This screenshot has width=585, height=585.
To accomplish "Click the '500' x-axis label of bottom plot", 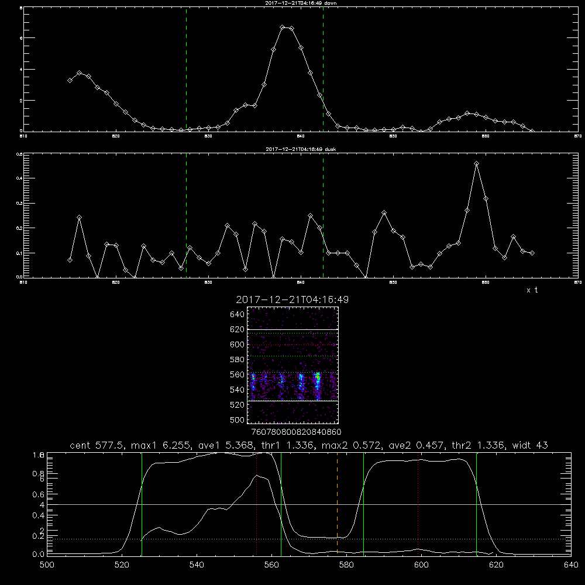I will click(x=47, y=565).
